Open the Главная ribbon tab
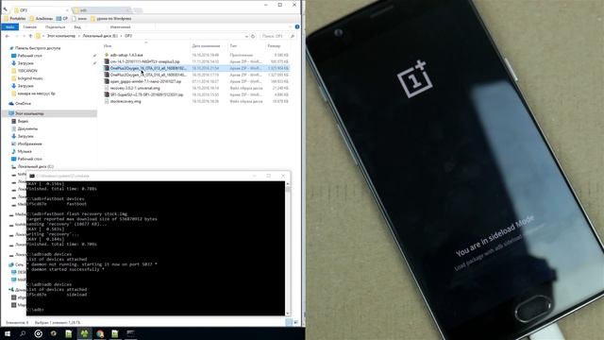Image resolution: width=604 pixels, height=340 pixels. tap(29, 27)
